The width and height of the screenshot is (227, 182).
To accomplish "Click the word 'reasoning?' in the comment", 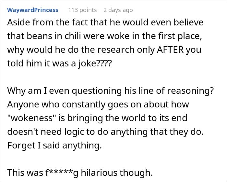I will tap(190, 91).
